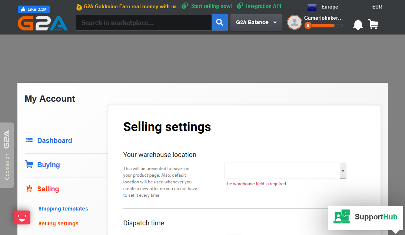Click the warehouse dropdown arrow
Image resolution: width=405 pixels, height=235 pixels.
[x=343, y=171]
